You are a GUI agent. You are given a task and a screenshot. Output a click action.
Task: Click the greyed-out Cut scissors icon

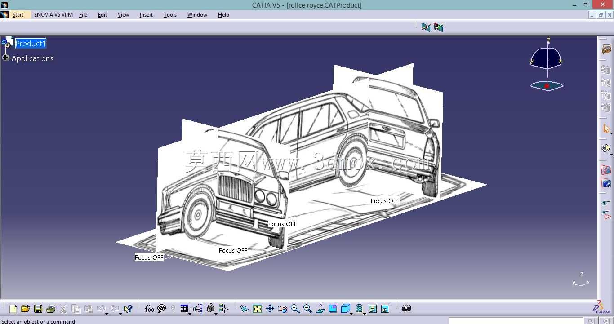tap(63, 309)
